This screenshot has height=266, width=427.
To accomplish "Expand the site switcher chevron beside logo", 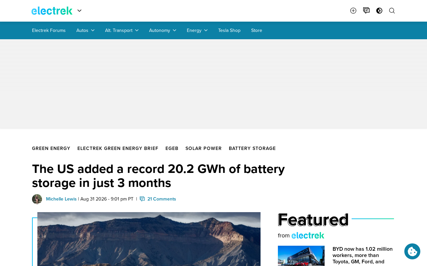I will coord(79,11).
